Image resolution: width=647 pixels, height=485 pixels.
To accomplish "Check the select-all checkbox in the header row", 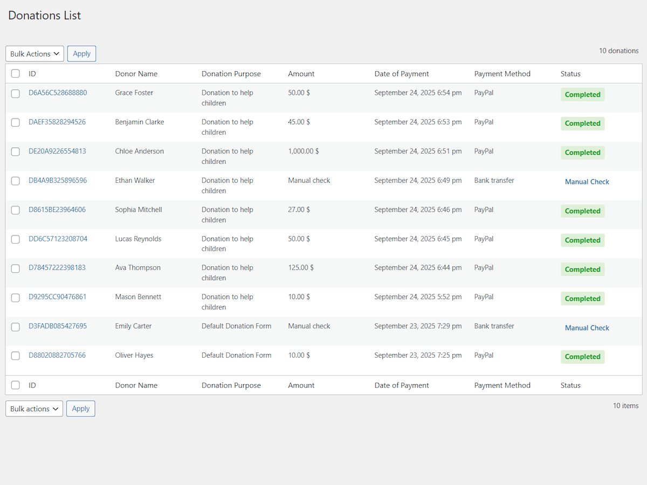I will (x=15, y=73).
